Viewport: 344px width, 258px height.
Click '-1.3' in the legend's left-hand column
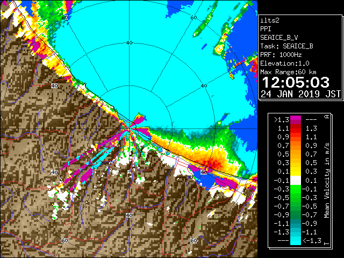coord(282,232)
